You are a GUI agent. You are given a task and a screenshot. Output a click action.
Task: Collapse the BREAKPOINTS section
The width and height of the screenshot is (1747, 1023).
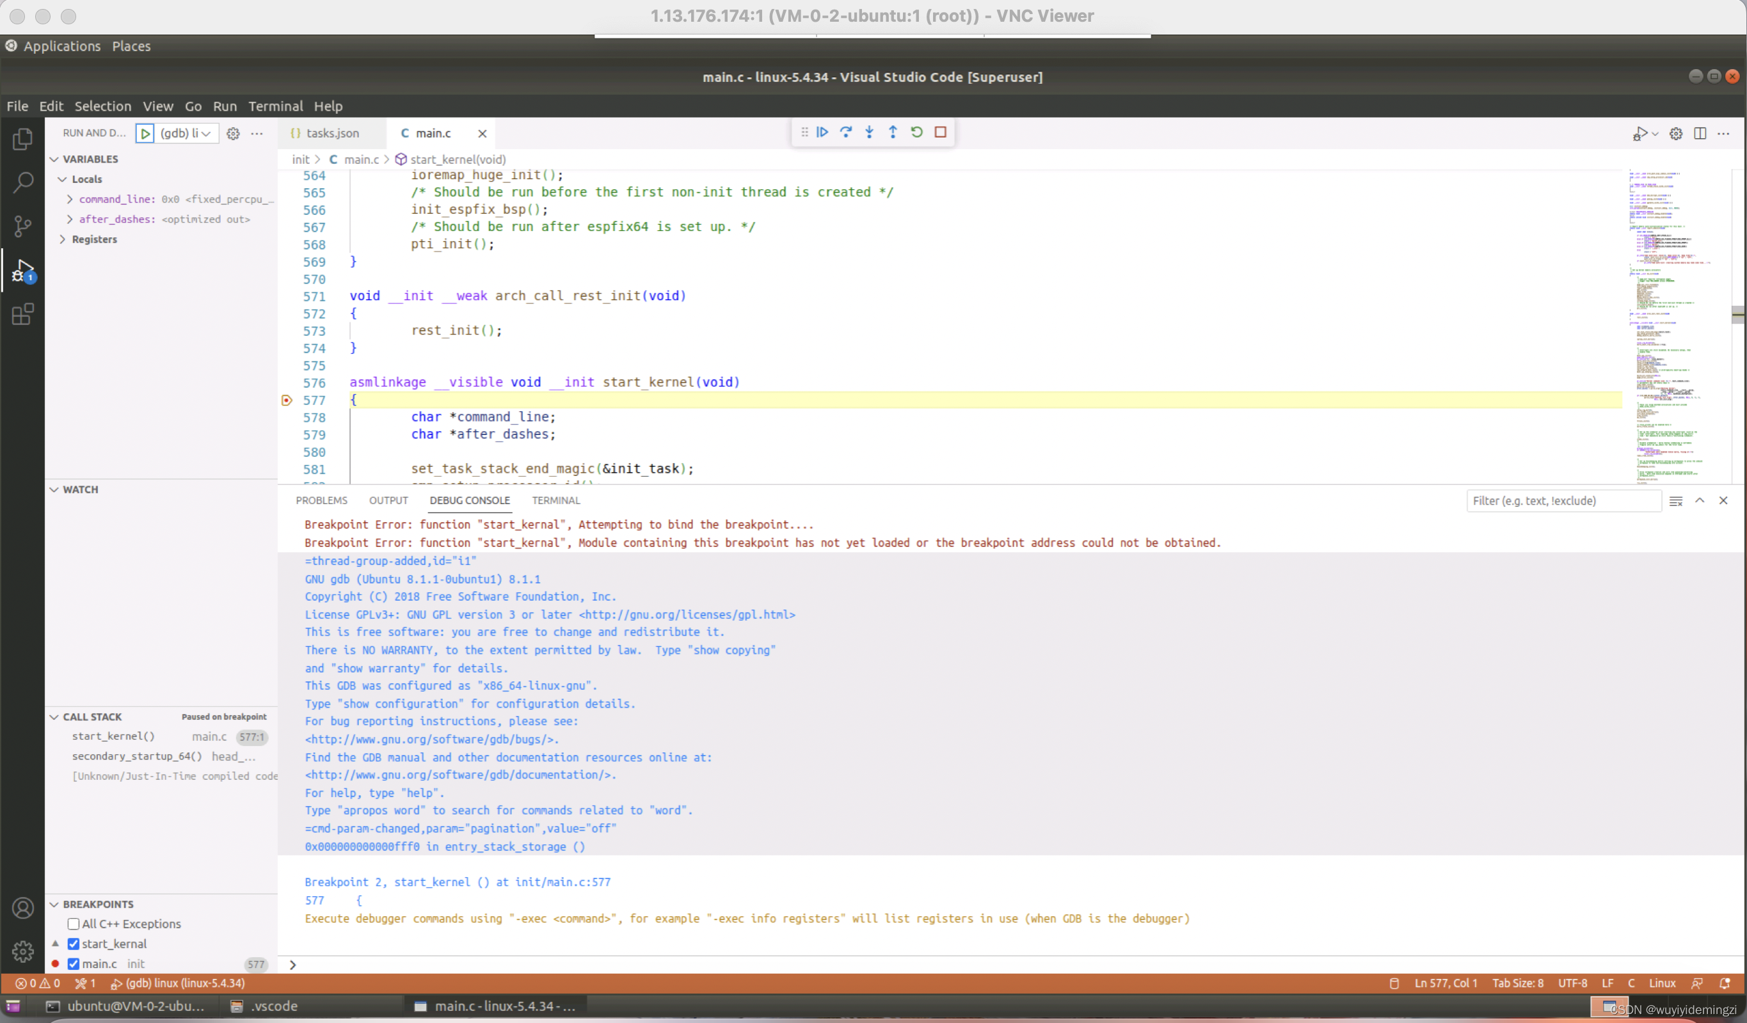(54, 904)
